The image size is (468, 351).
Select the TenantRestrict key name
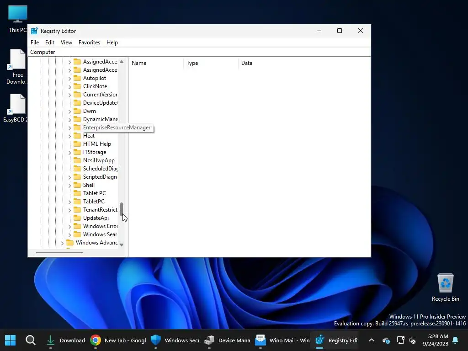[x=100, y=209]
